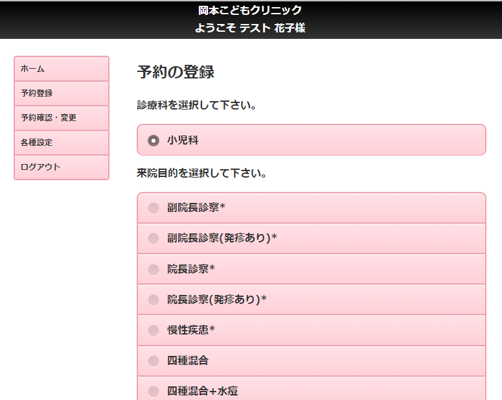Click the 四種混合 label text
The image size is (502, 400).
pyautogui.click(x=188, y=360)
